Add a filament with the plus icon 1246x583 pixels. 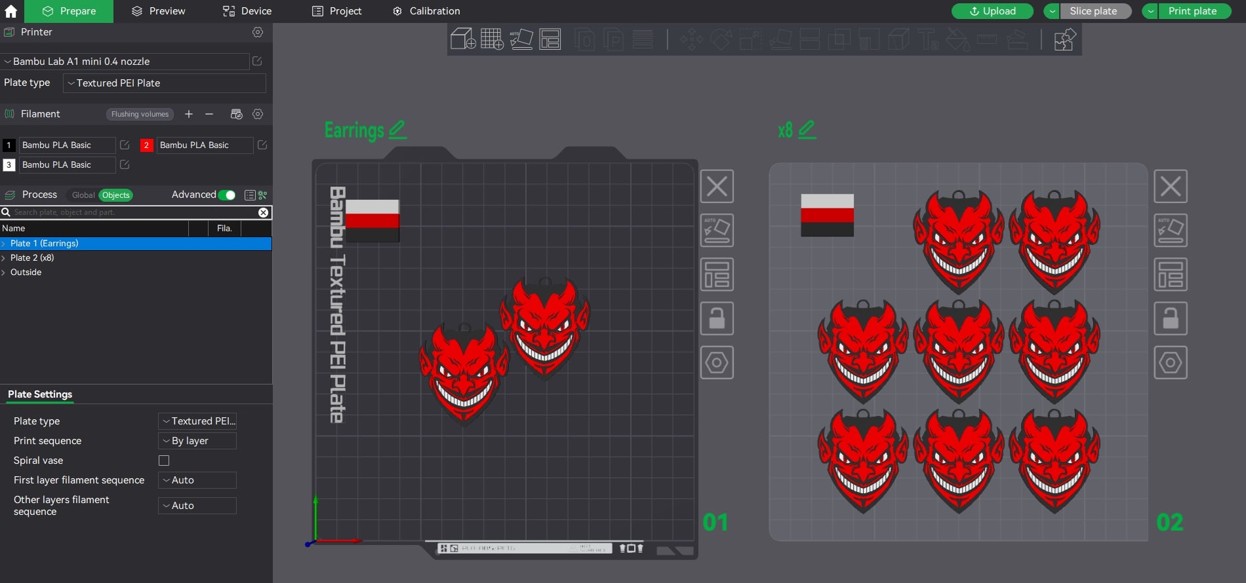click(x=189, y=114)
